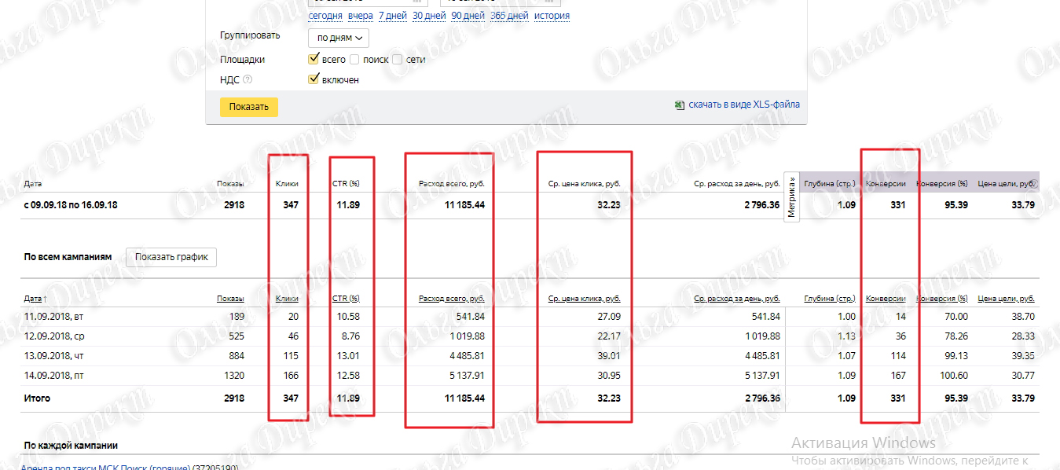This screenshot has width=1060, height=470.
Task: Sort by the underlined Конверсия (%) header
Action: [x=941, y=299]
